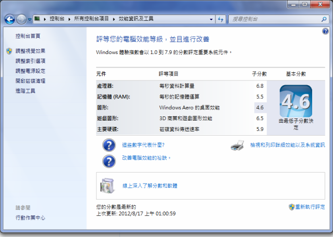Screen dimensions: 333x237
Task: Click the 磁碟資料傳送速率 text
Action: [x=179, y=129]
